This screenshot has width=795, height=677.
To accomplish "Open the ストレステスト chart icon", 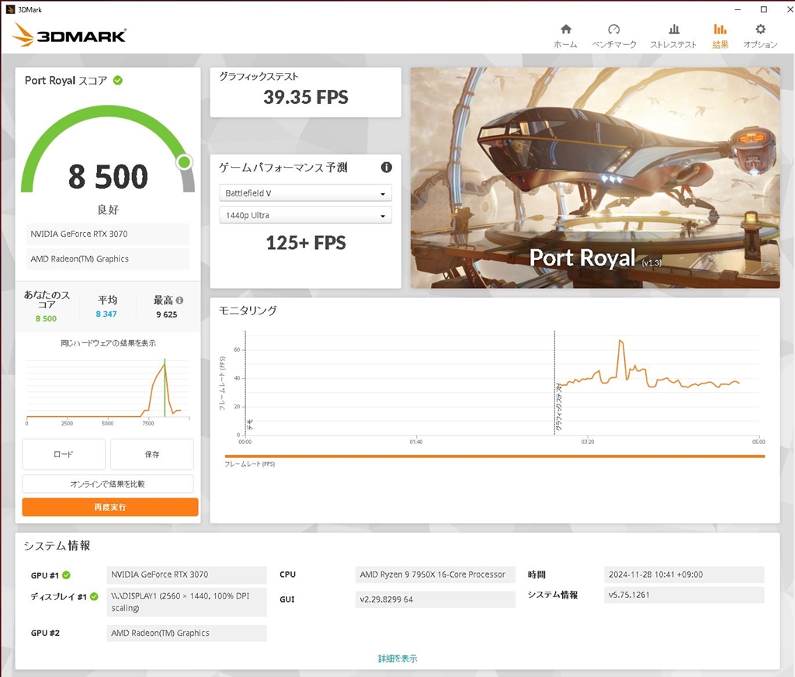I will click(x=674, y=29).
